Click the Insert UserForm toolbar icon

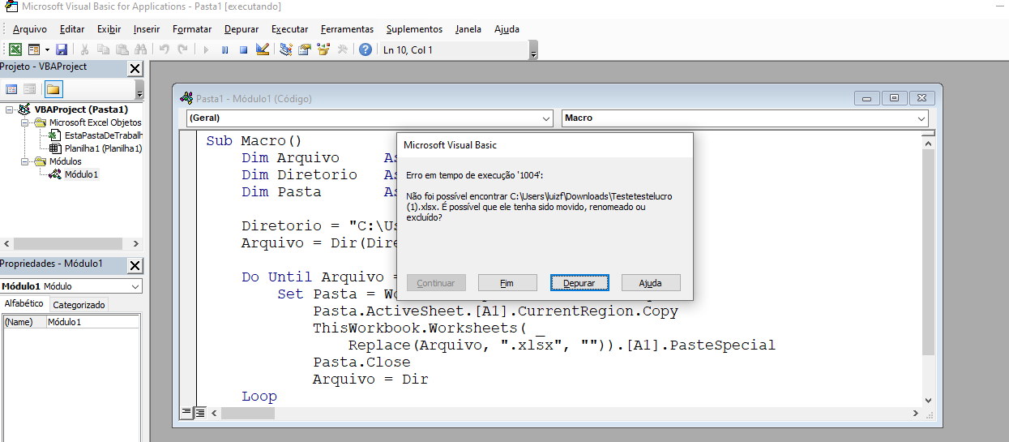[x=34, y=49]
